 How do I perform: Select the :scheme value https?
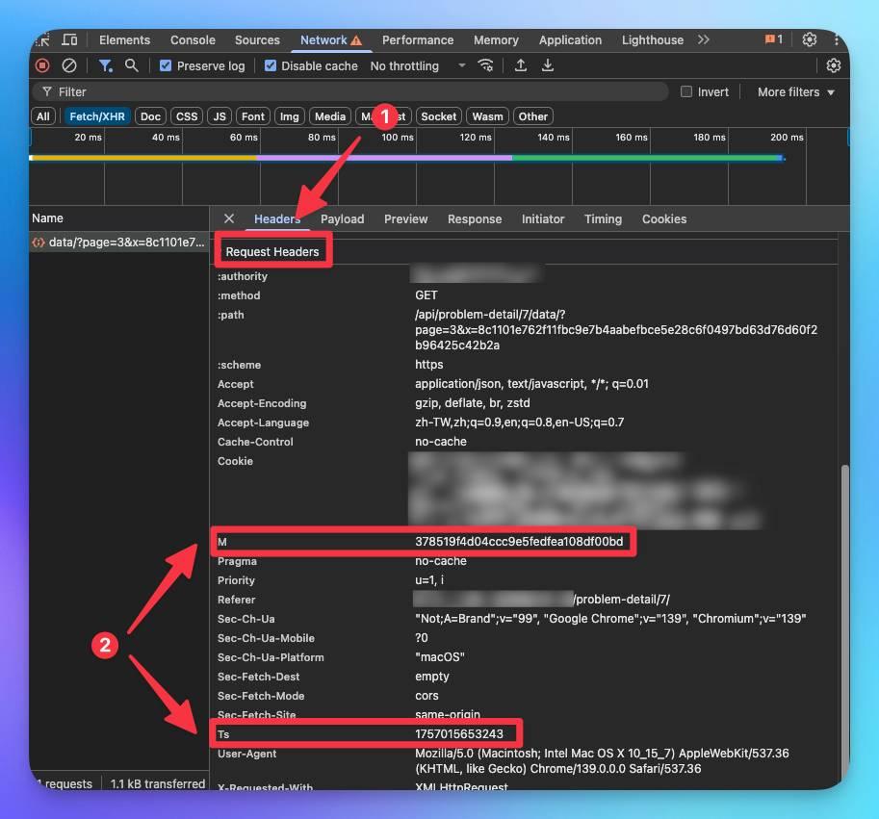(428, 365)
